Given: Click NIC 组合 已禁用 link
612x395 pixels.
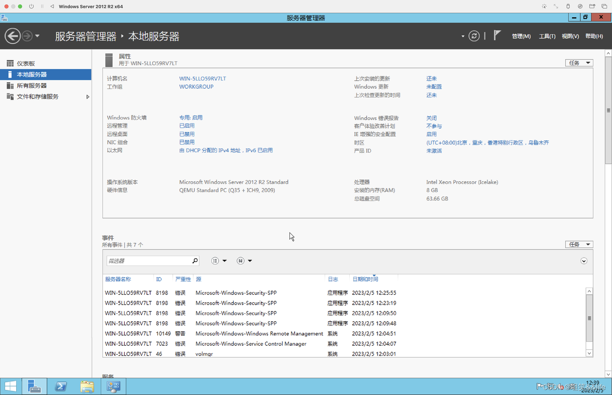Looking at the screenshot, I should point(187,142).
